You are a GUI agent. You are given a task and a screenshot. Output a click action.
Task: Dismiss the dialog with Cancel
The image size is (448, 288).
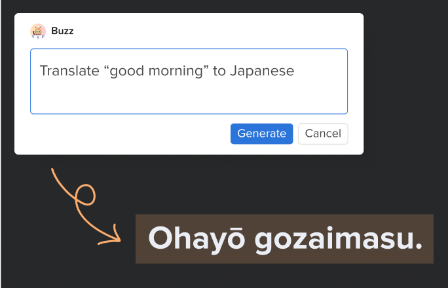click(323, 134)
